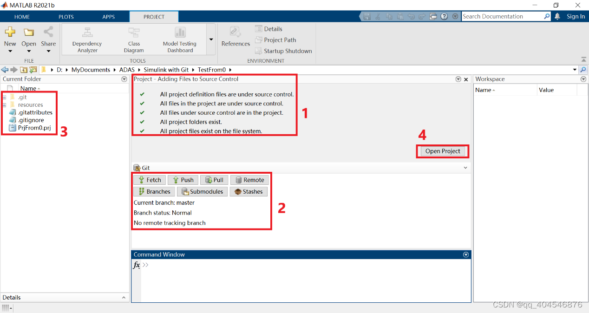The height and width of the screenshot is (313, 589).
Task: Click the address bar search magnifier icon
Action: coord(583,70)
